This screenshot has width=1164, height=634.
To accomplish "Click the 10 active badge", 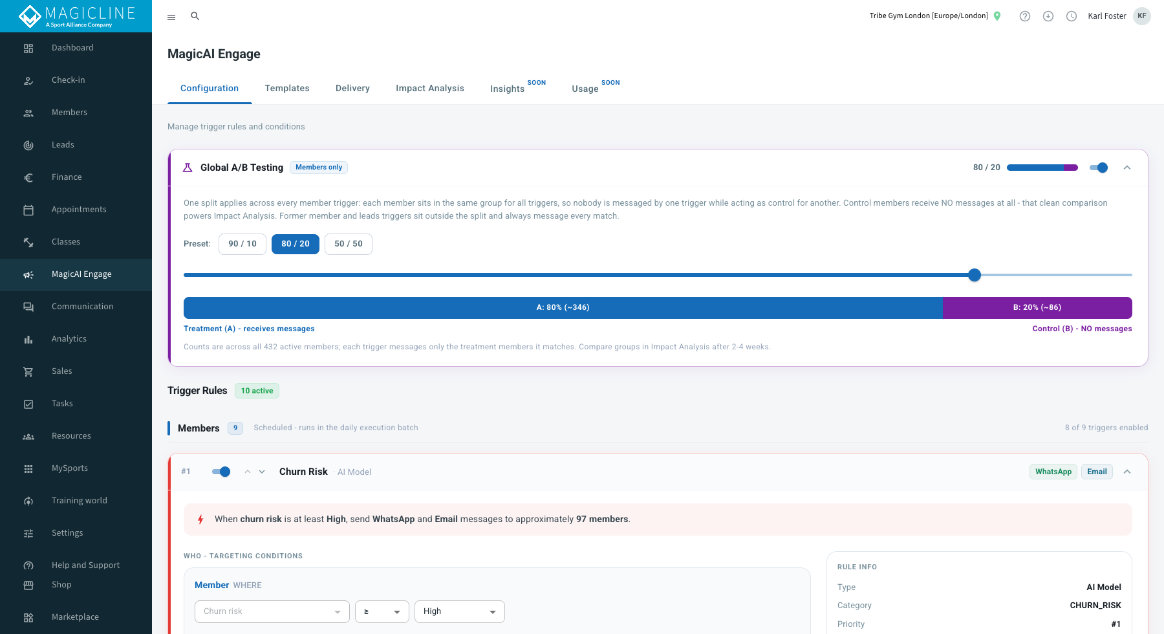I will click(x=257, y=391).
